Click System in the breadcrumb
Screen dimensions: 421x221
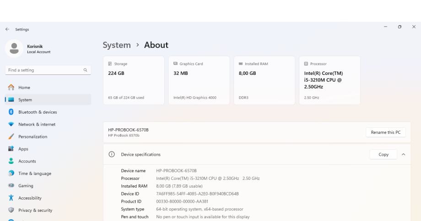pos(117,45)
